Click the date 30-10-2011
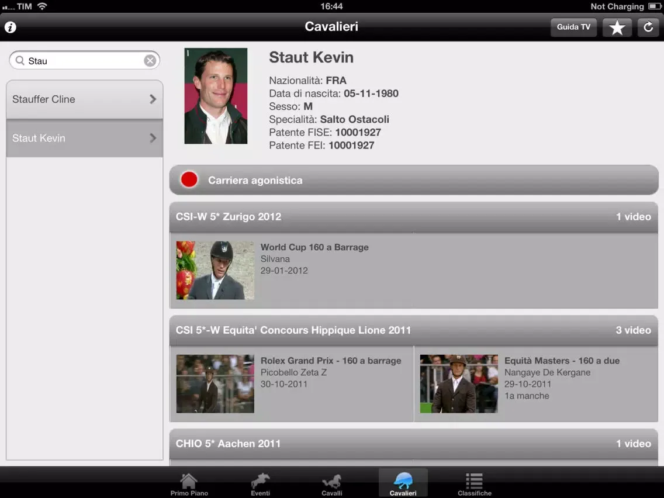The width and height of the screenshot is (664, 498). [x=283, y=384]
